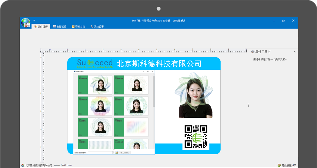Screen dimensions: 317x168
Task: Select the Succeed company logo on card
Action: [95, 63]
